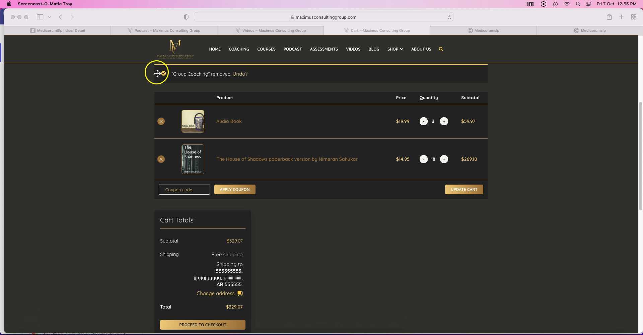643x335 pixels.
Task: Decrease Audio Book quantity with minus
Action: pos(423,121)
